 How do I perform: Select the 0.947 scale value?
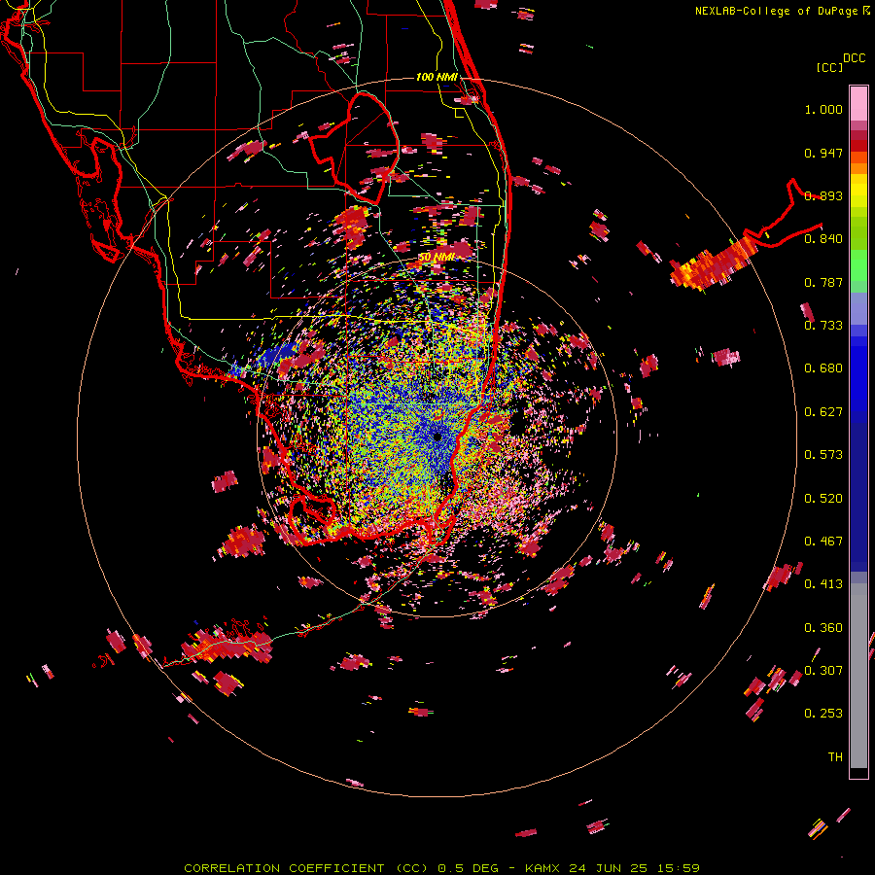click(x=823, y=153)
